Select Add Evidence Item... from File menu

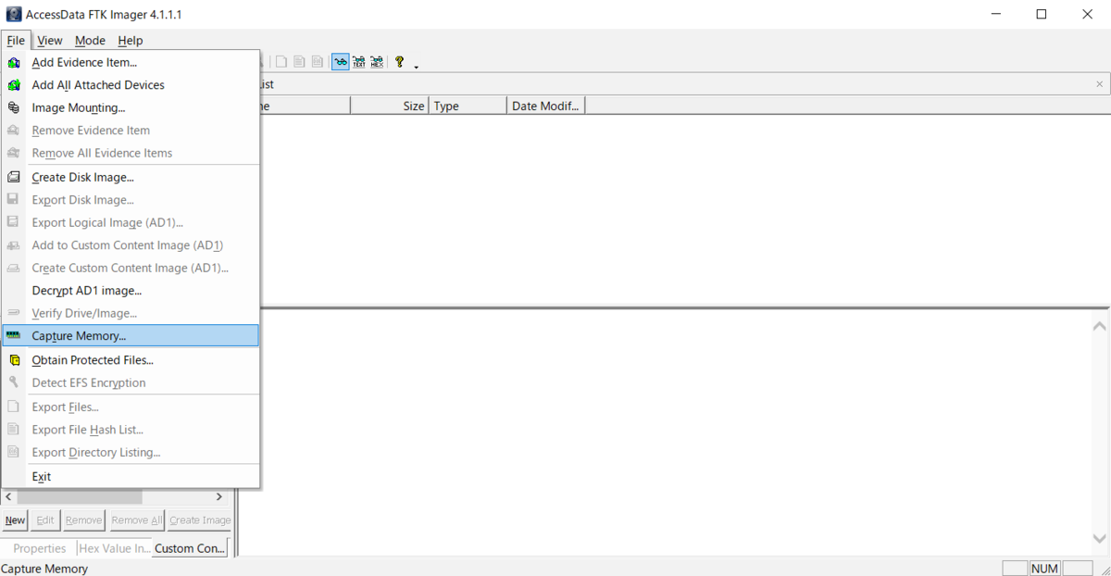[131, 62]
